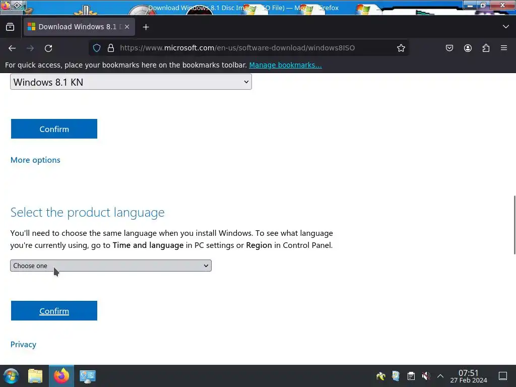
Task: View site security padlock info
Action: coord(111,48)
